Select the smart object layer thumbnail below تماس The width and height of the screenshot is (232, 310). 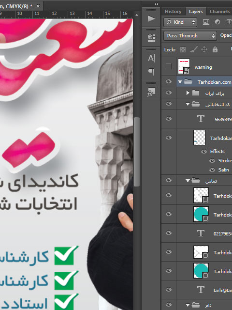click(201, 195)
